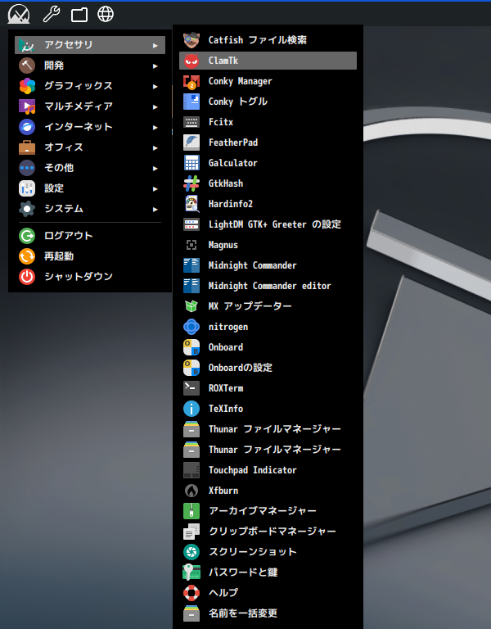Click the ROXTerm terminal icon
Screen dimensions: 491x629
191,388
